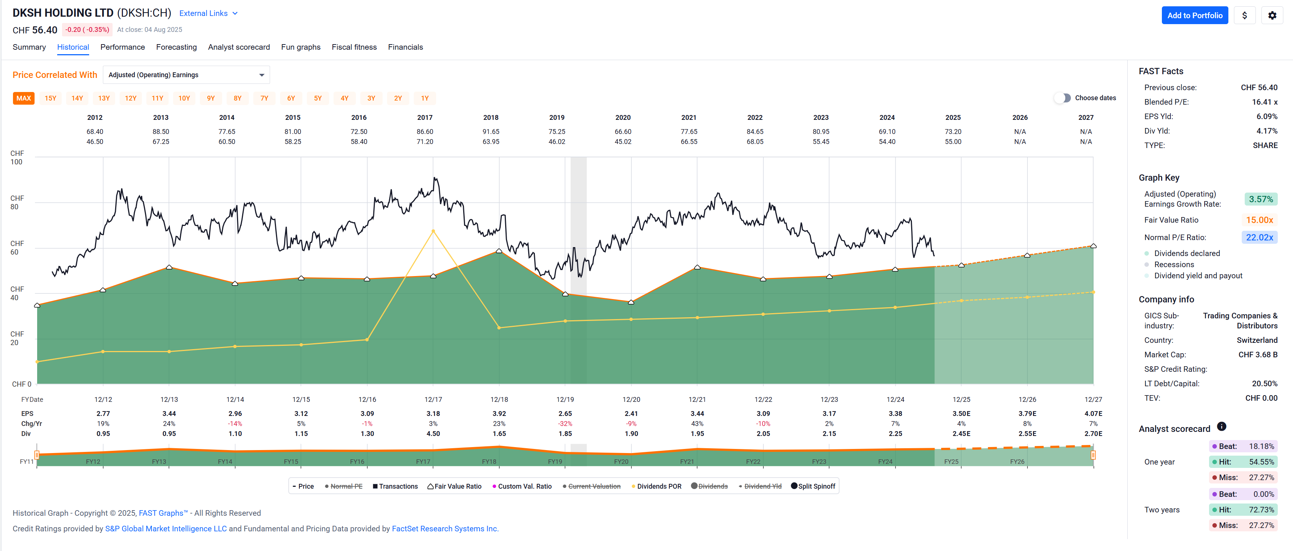The width and height of the screenshot is (1293, 551).
Task: Open the Analyst scorecard tab
Action: click(x=239, y=47)
